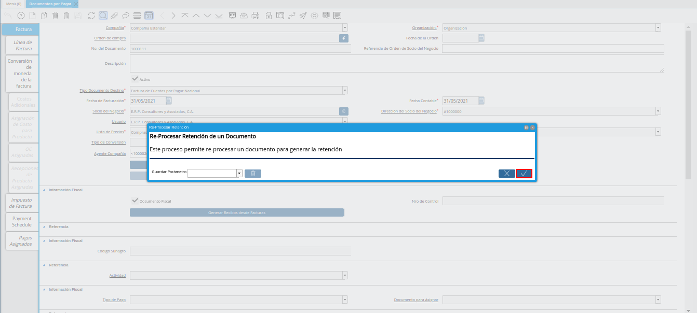Viewport: 697px width, 313px height.
Task: Collapse the Referencia section above Actividad
Action: click(44, 265)
